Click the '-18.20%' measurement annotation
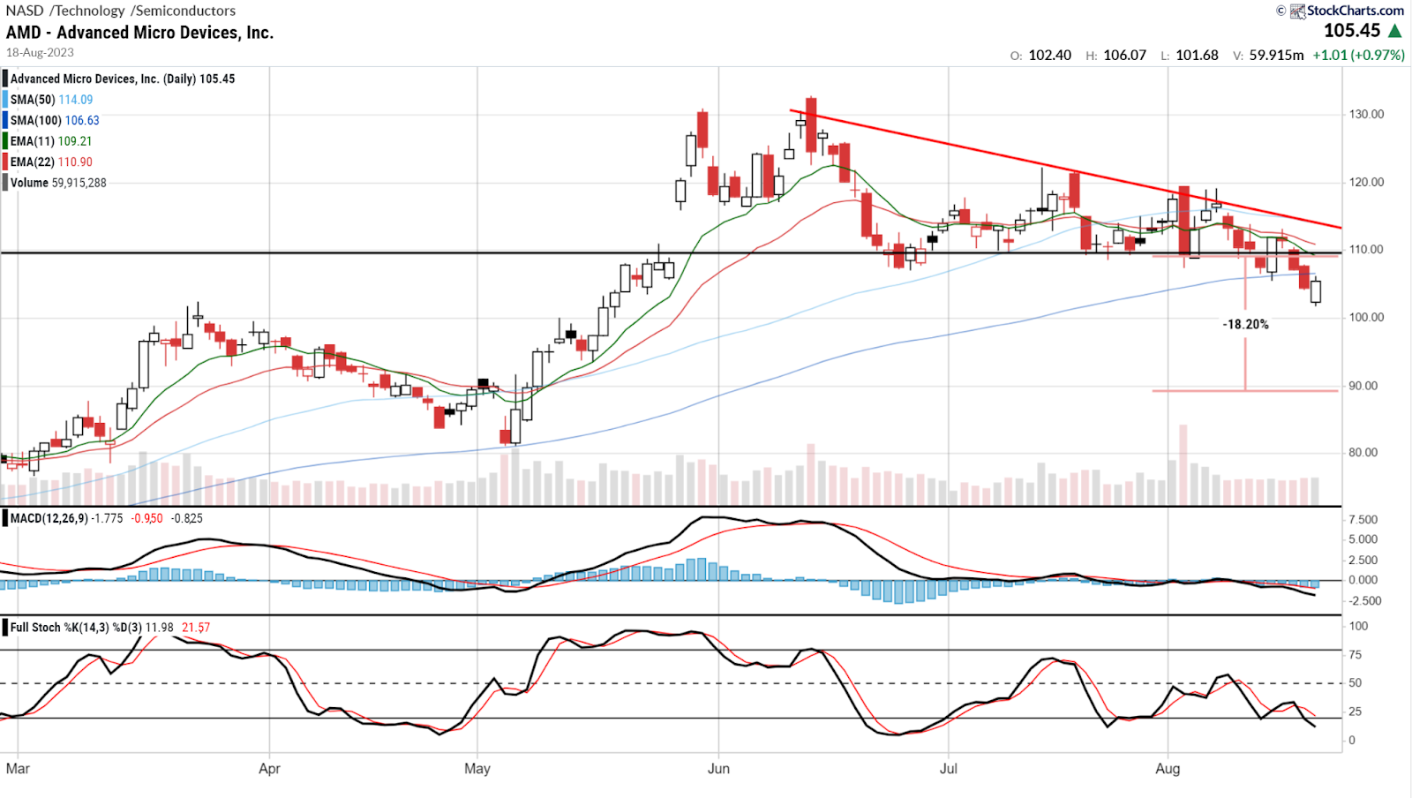 coord(1245,325)
